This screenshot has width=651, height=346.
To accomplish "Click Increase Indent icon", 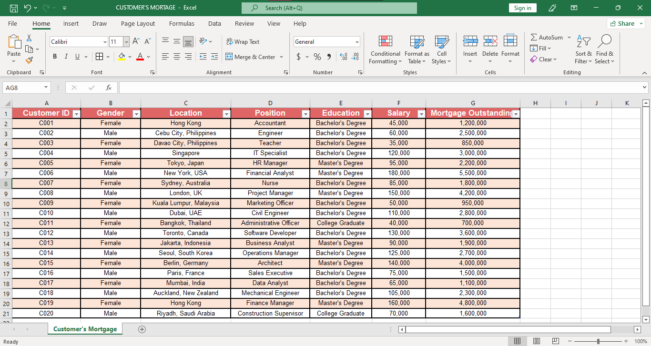I will coord(214,57).
